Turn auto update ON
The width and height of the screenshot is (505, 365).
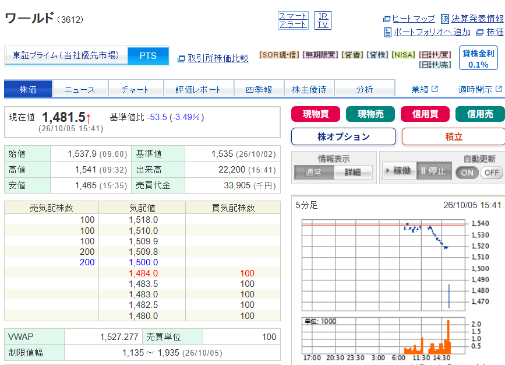point(467,173)
